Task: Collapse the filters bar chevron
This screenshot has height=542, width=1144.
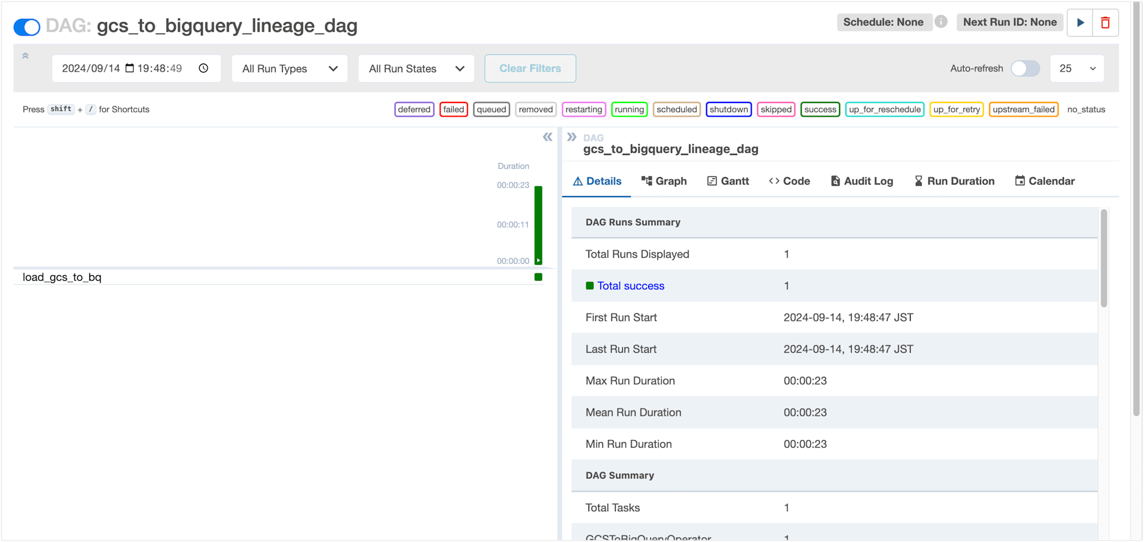Action: (x=25, y=56)
